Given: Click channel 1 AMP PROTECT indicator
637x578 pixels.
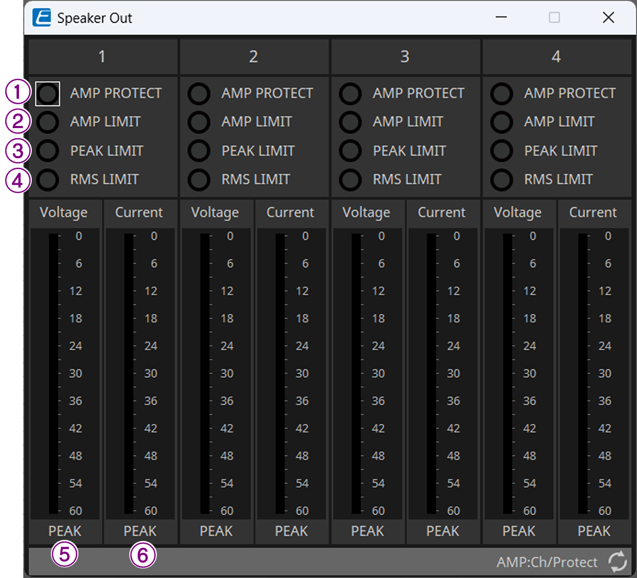Looking at the screenshot, I should point(48,94).
